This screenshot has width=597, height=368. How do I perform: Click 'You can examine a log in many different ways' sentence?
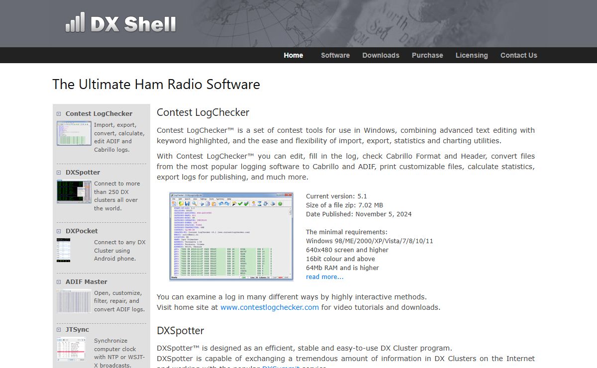pyautogui.click(x=292, y=297)
